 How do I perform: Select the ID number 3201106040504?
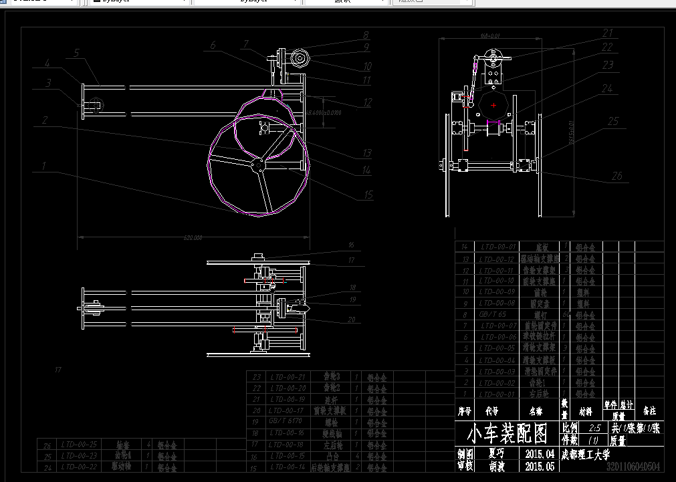pos(633,467)
